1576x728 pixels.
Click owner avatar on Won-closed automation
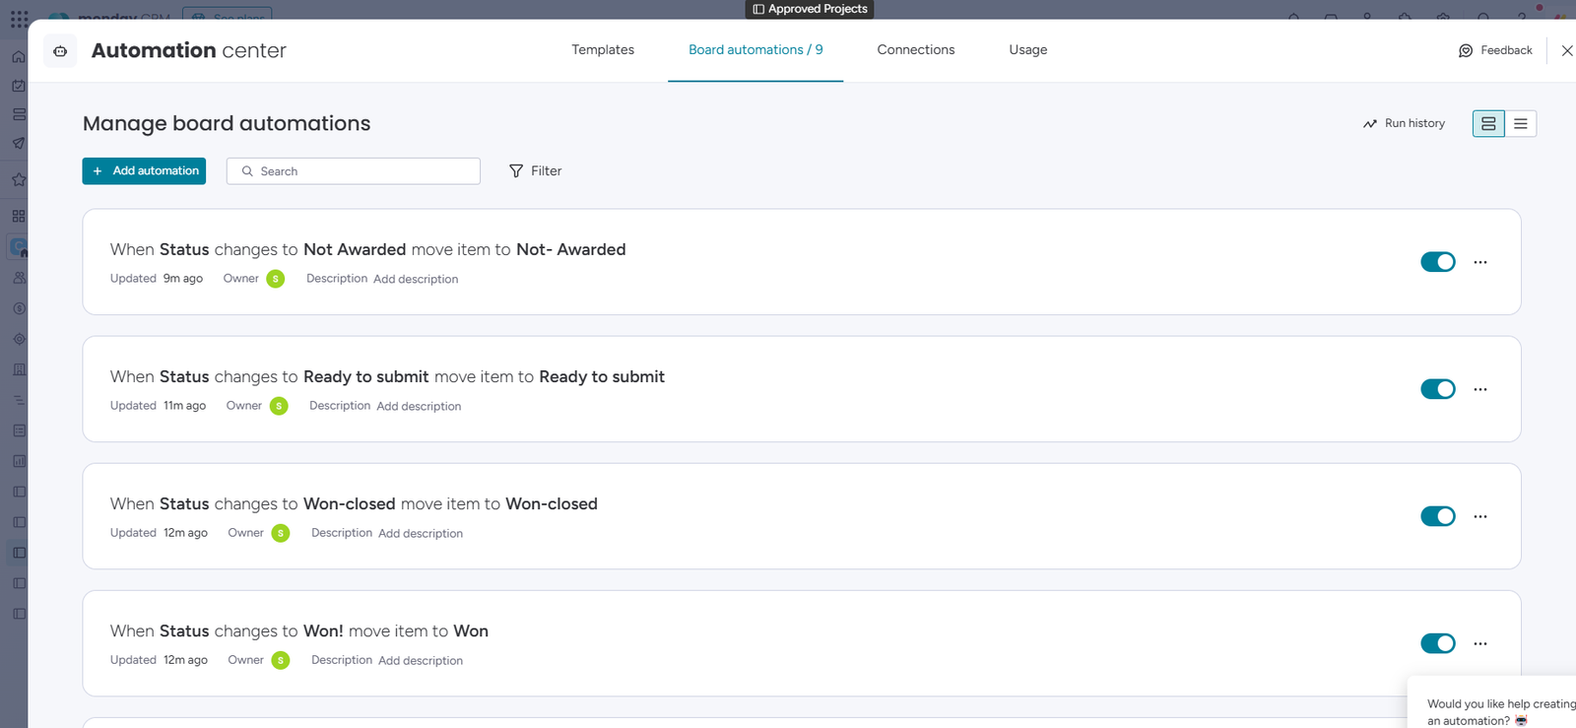tap(281, 533)
